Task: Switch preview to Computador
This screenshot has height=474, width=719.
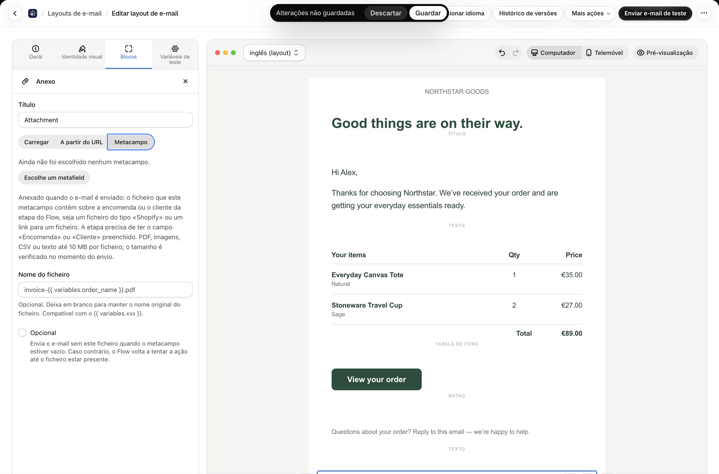Action: pyautogui.click(x=553, y=53)
